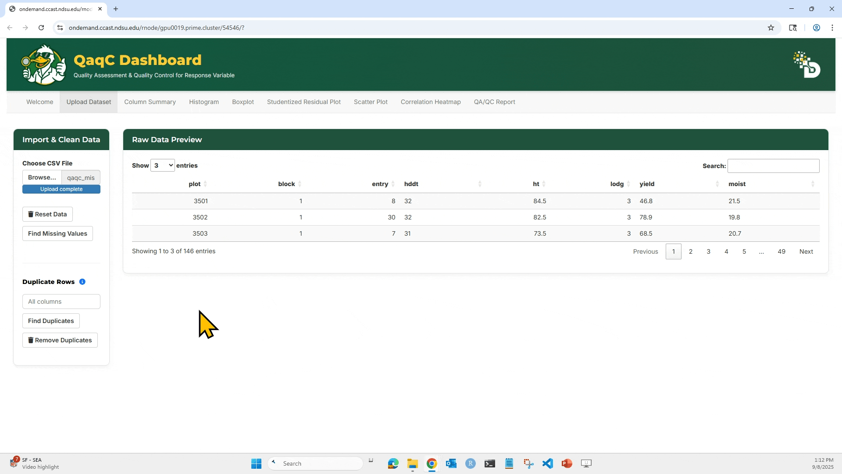Open RStudio from the taskbar
The height and width of the screenshot is (474, 842).
[470, 463]
